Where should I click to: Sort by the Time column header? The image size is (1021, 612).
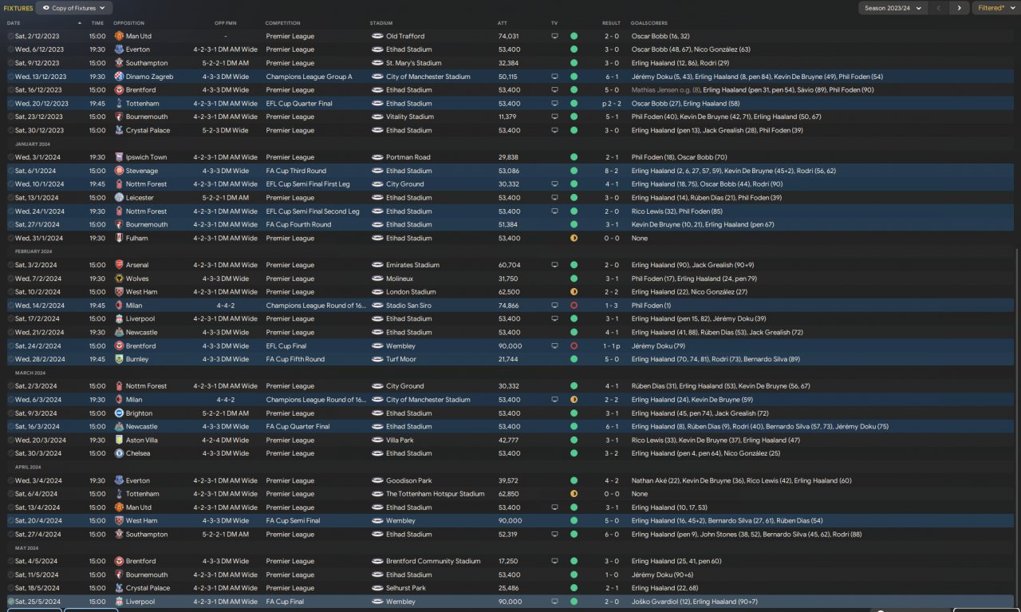point(97,23)
